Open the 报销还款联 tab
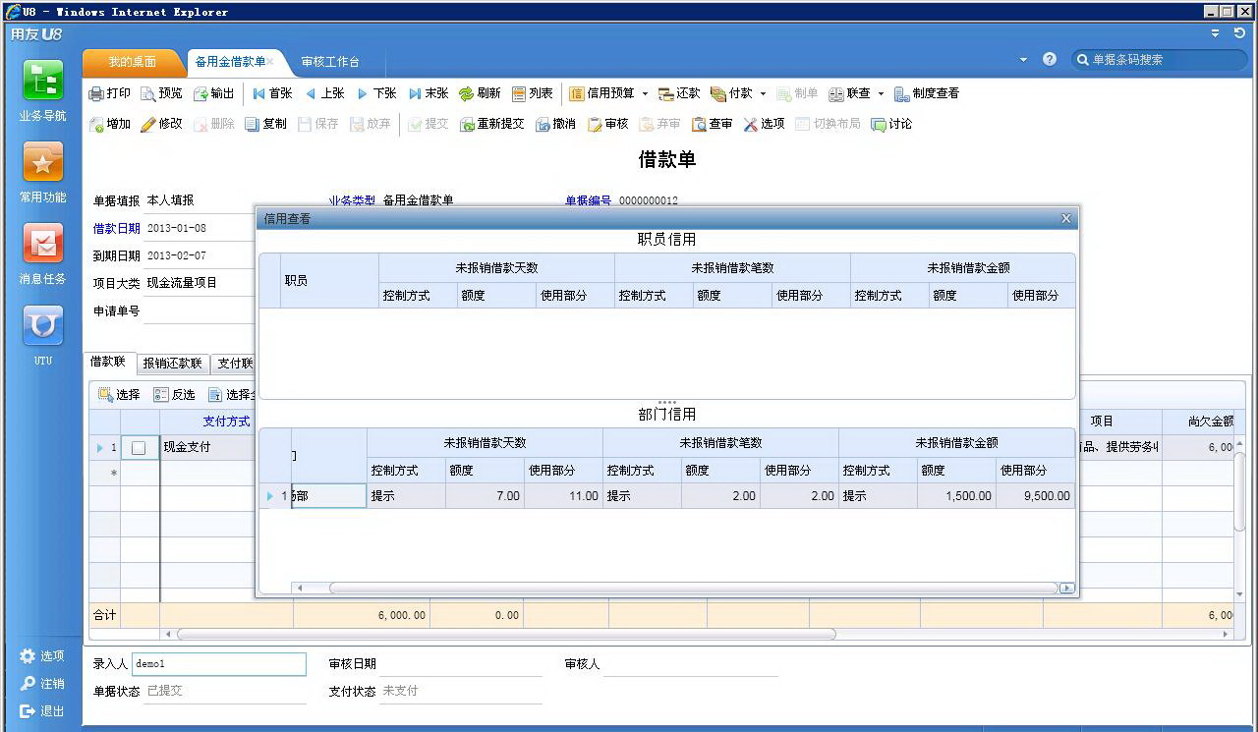This screenshot has height=732, width=1258. click(172, 364)
